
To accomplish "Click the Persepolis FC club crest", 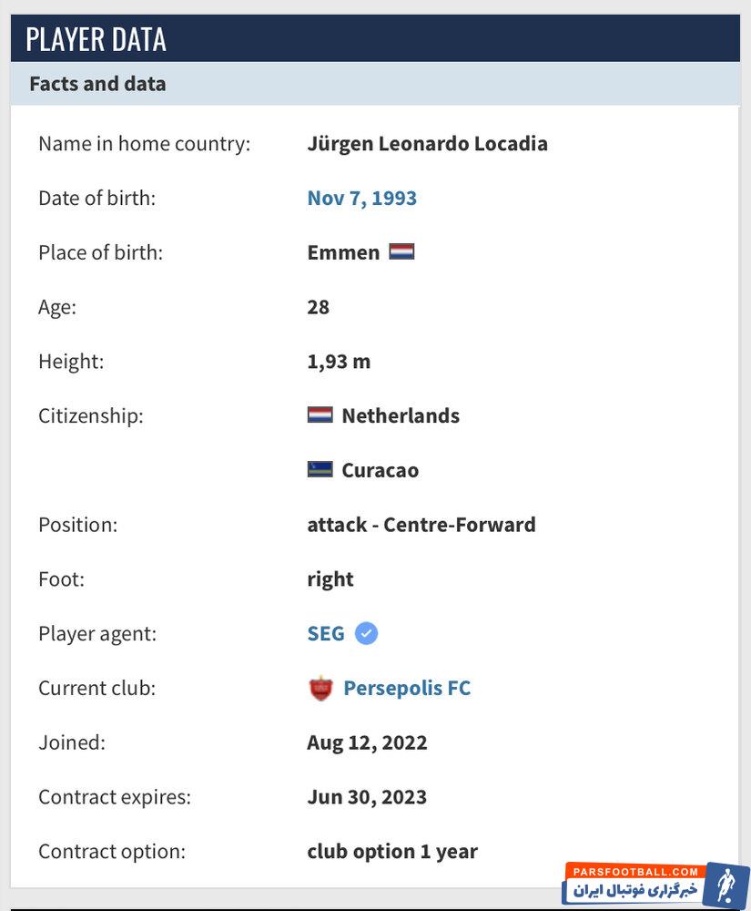I will coord(320,688).
